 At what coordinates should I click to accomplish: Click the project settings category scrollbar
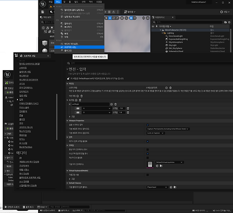coord(57,117)
